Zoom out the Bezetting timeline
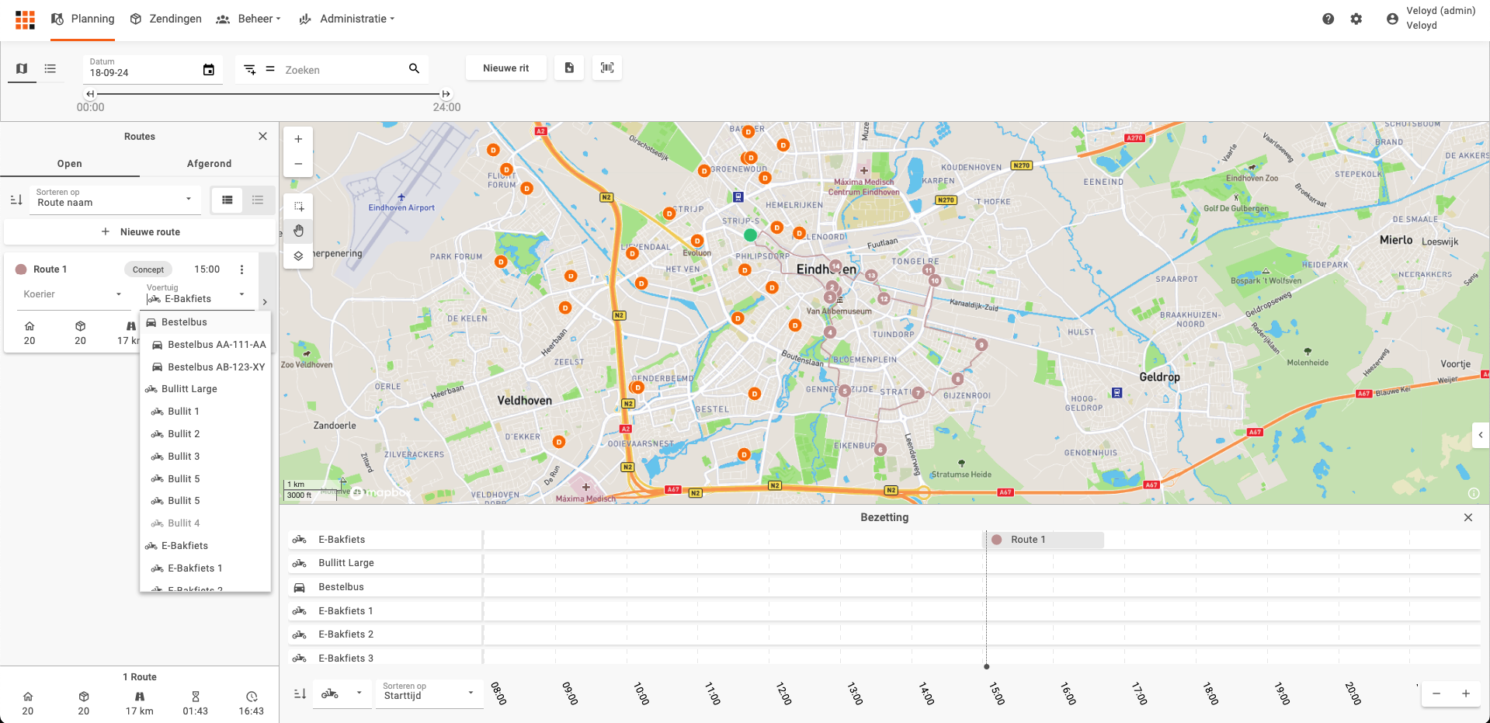Image resolution: width=1490 pixels, height=723 pixels. (x=1436, y=693)
